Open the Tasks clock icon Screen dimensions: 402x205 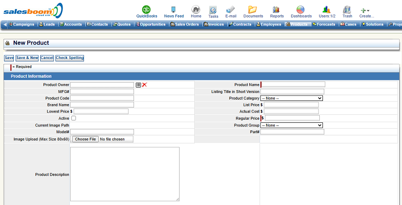tap(214, 9)
